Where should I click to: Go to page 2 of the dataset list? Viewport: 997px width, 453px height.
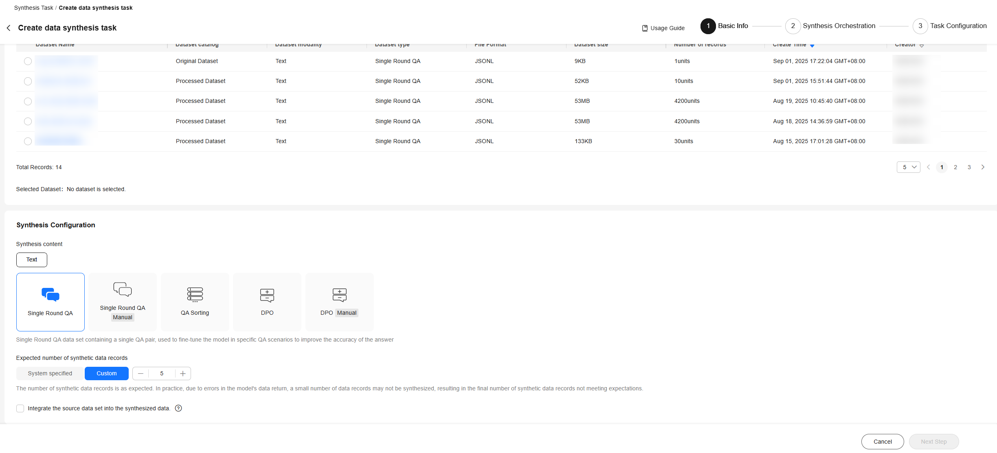point(955,167)
